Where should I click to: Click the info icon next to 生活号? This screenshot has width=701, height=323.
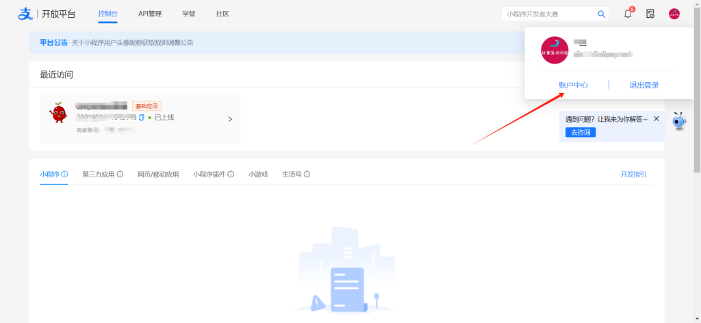click(x=307, y=175)
